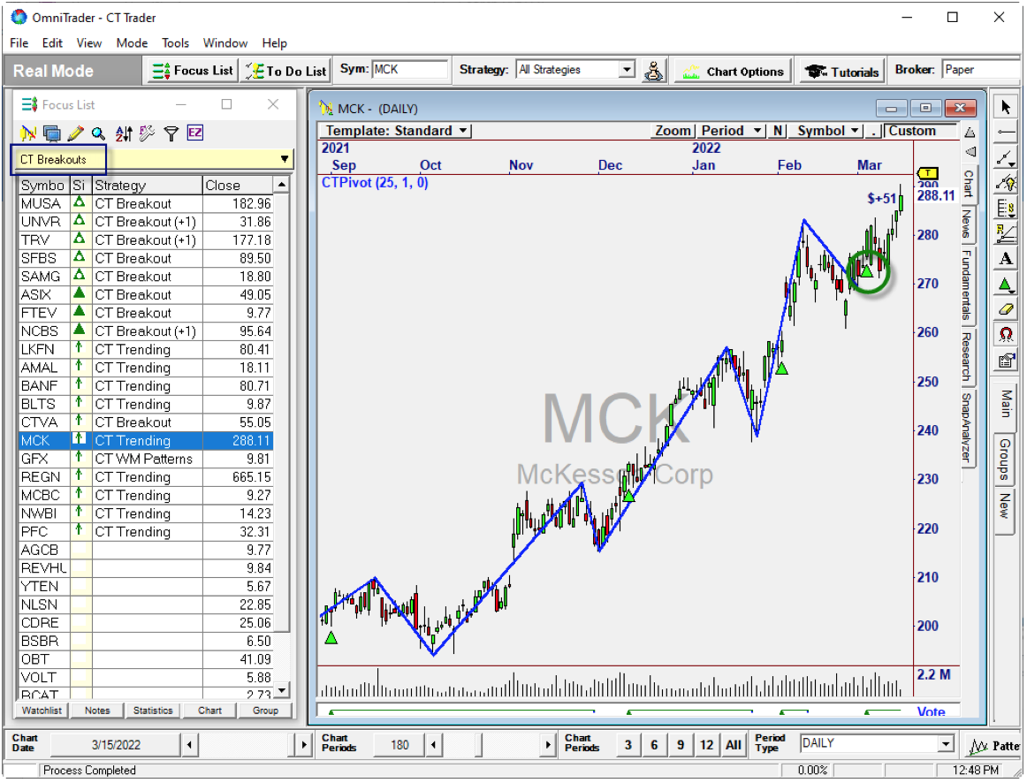Set chart periods to 6 months
Image resolution: width=1027 pixels, height=783 pixels.
654,745
